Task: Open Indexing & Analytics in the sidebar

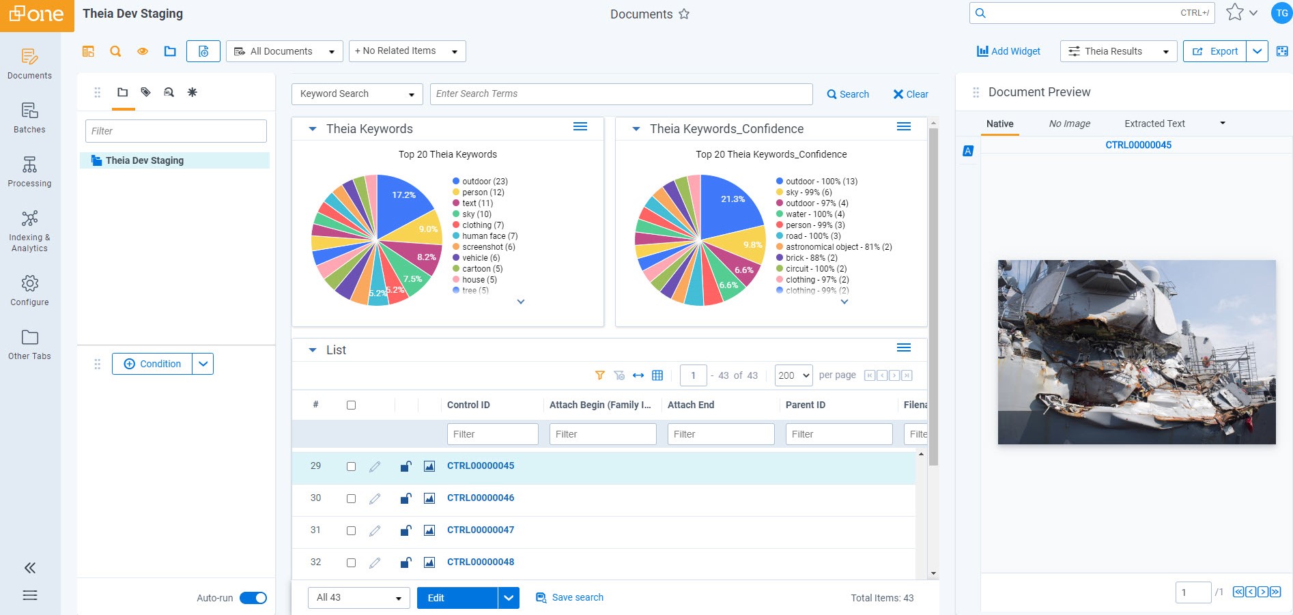Action: click(29, 231)
